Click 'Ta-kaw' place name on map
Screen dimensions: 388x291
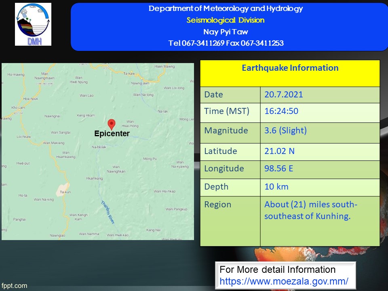(x=129, y=74)
